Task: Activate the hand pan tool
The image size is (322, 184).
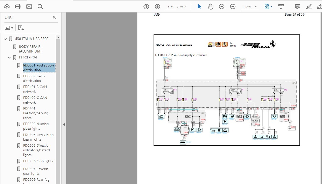Action: click(210, 7)
